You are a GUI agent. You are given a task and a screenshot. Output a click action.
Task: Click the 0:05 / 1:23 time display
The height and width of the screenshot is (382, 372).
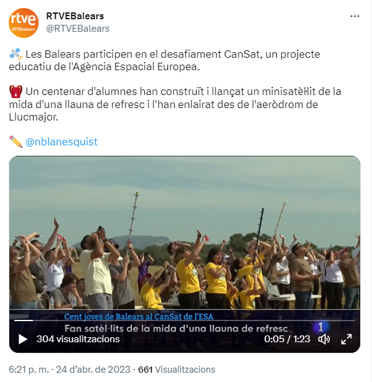287,339
